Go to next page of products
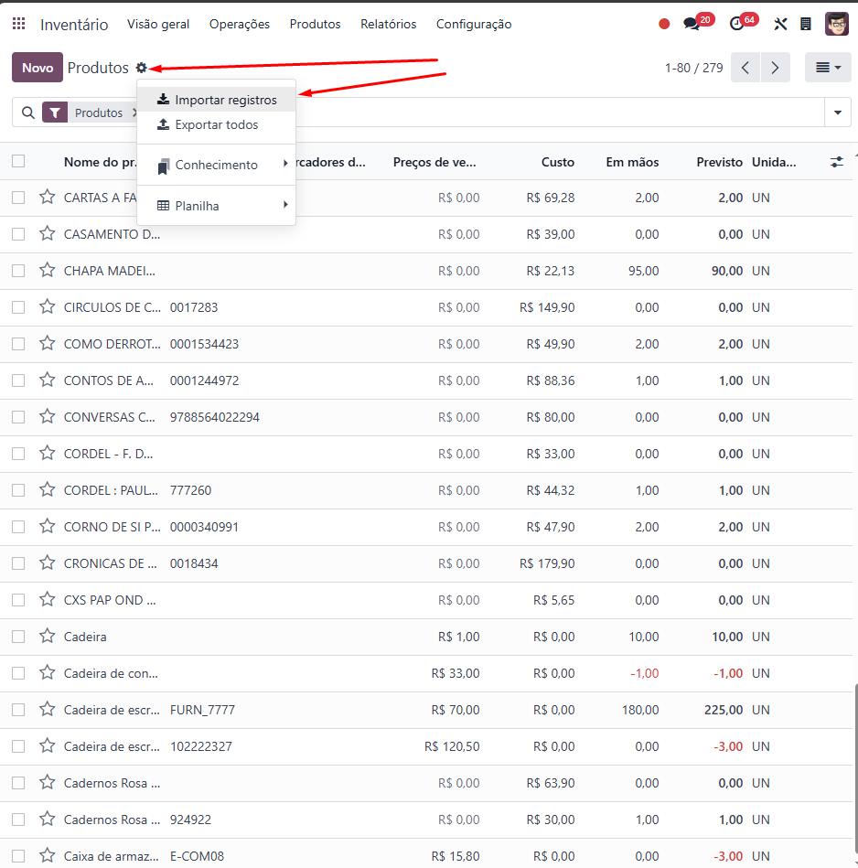This screenshot has width=858, height=868. pyautogui.click(x=775, y=68)
